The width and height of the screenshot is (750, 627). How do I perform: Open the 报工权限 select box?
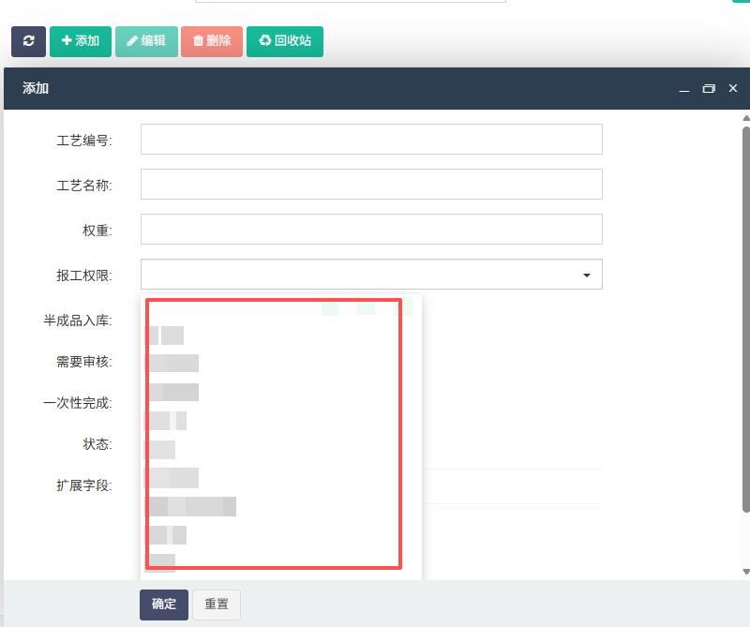pyautogui.click(x=371, y=274)
